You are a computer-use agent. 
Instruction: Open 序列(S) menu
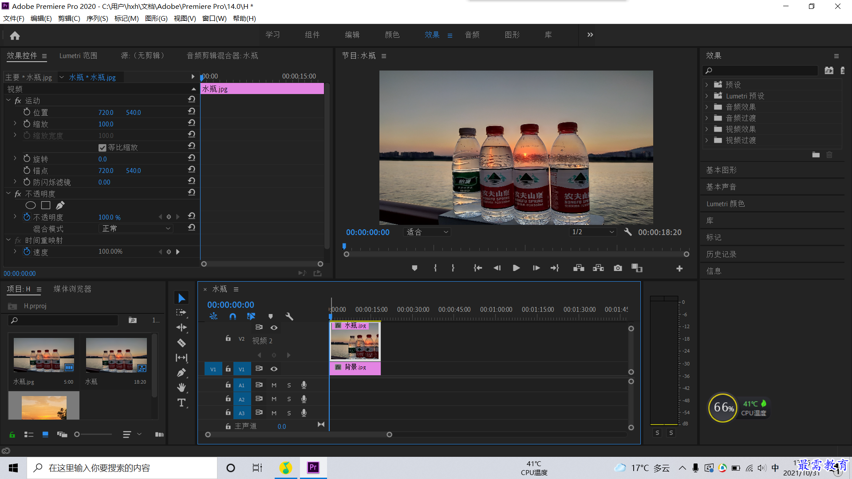97,19
